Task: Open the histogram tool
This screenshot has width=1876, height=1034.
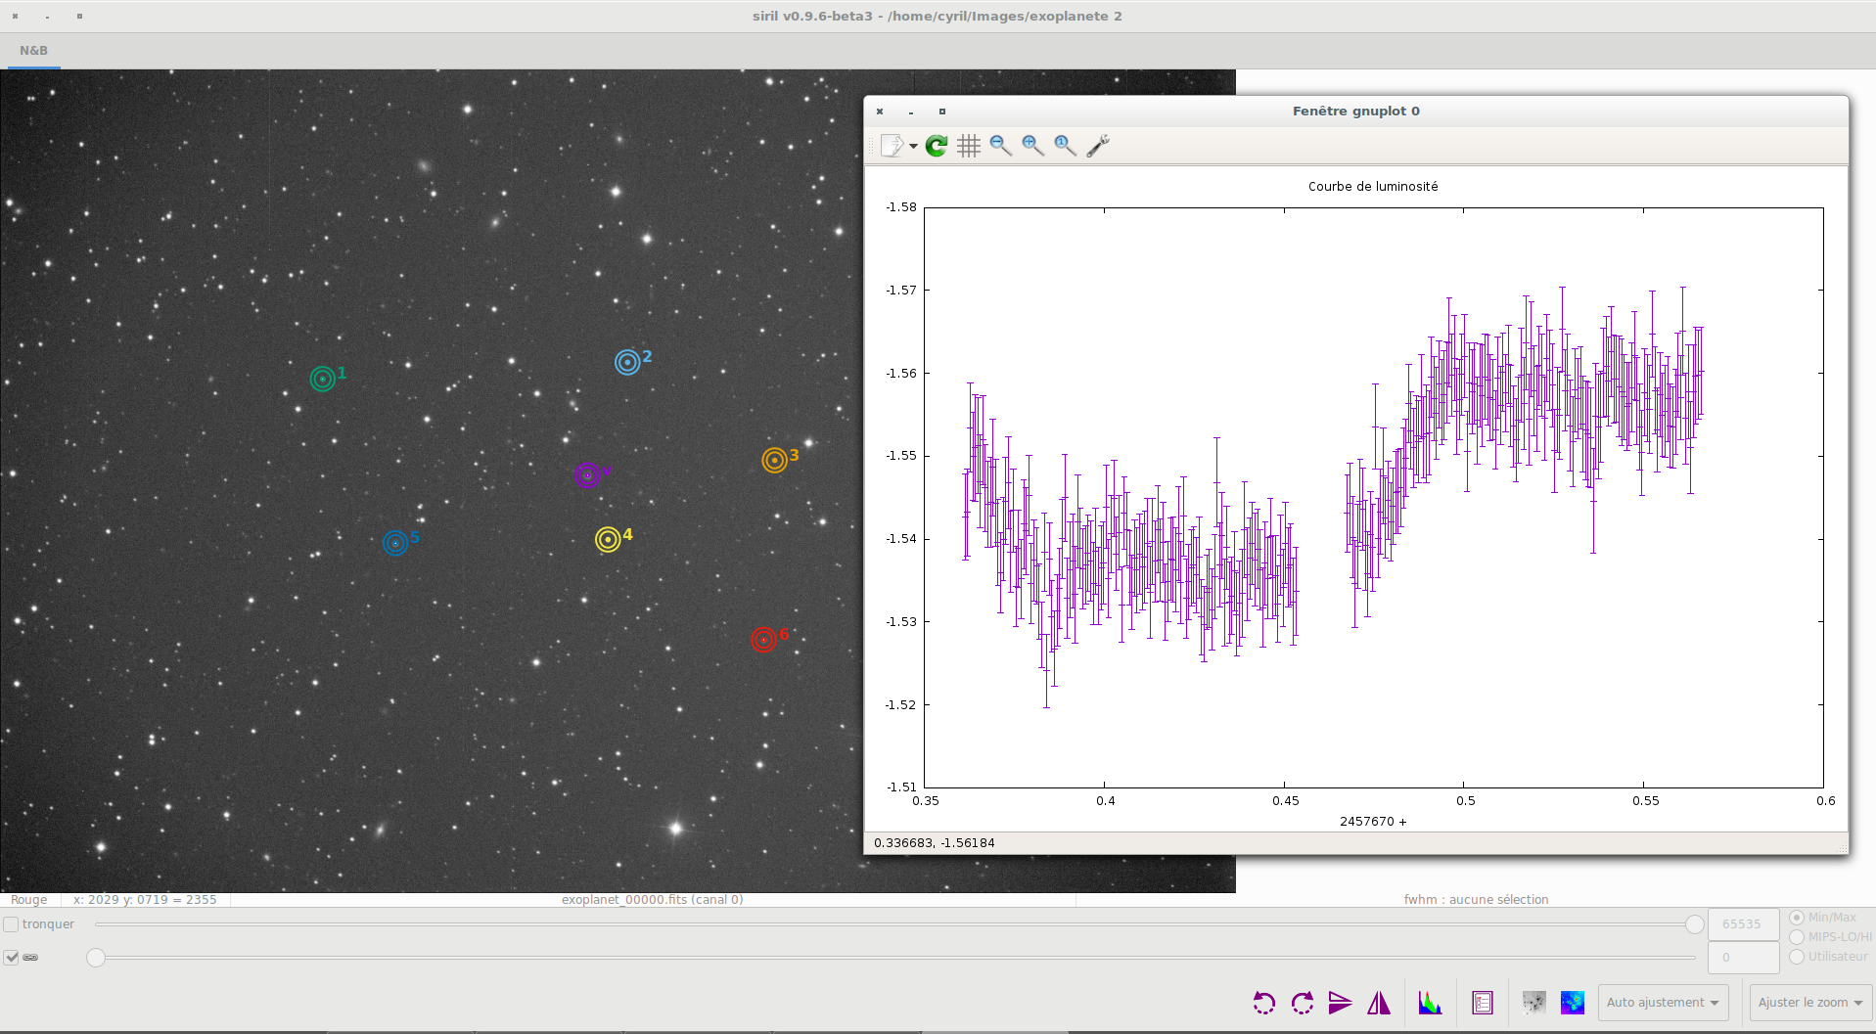Action: pyautogui.click(x=1430, y=1003)
